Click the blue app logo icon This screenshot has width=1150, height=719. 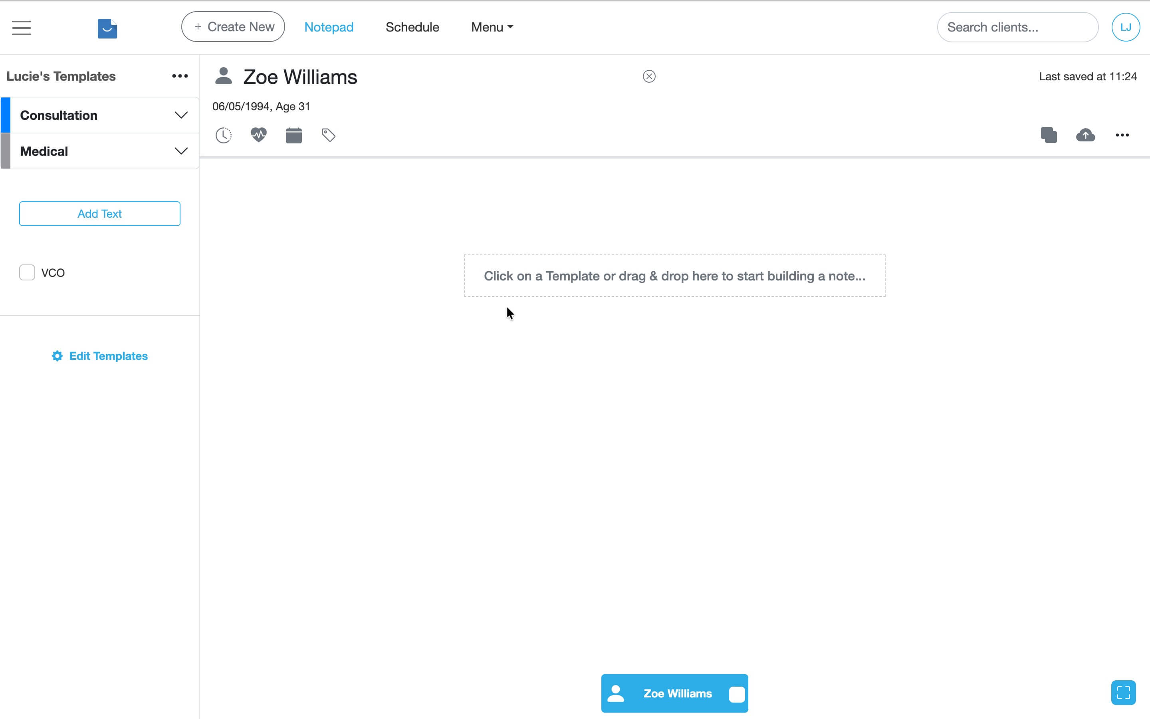coord(107,28)
